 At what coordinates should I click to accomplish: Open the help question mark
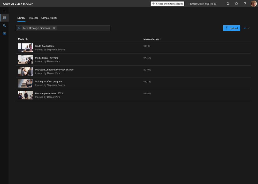click(245, 4)
